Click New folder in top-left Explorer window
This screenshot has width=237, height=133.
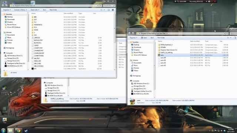tap(53, 10)
